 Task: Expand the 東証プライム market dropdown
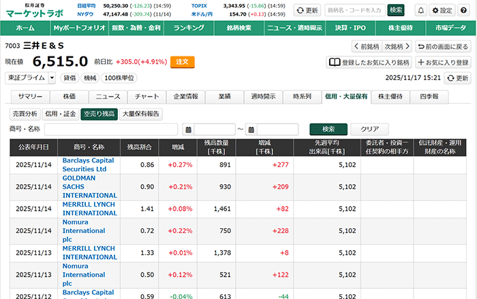click(x=52, y=78)
